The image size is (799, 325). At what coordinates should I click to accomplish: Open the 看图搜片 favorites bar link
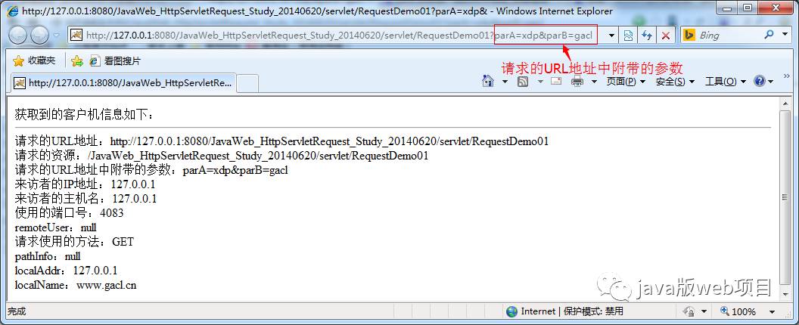(115, 61)
